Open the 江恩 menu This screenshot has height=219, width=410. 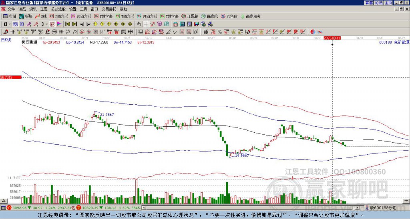tap(44, 9)
